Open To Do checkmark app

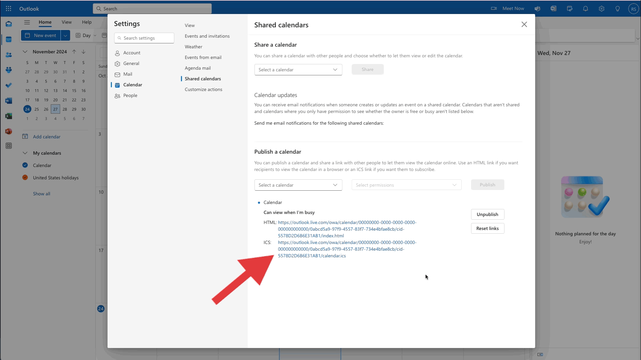9,85
